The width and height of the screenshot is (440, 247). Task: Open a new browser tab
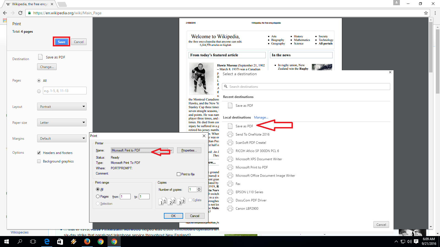point(62,4)
